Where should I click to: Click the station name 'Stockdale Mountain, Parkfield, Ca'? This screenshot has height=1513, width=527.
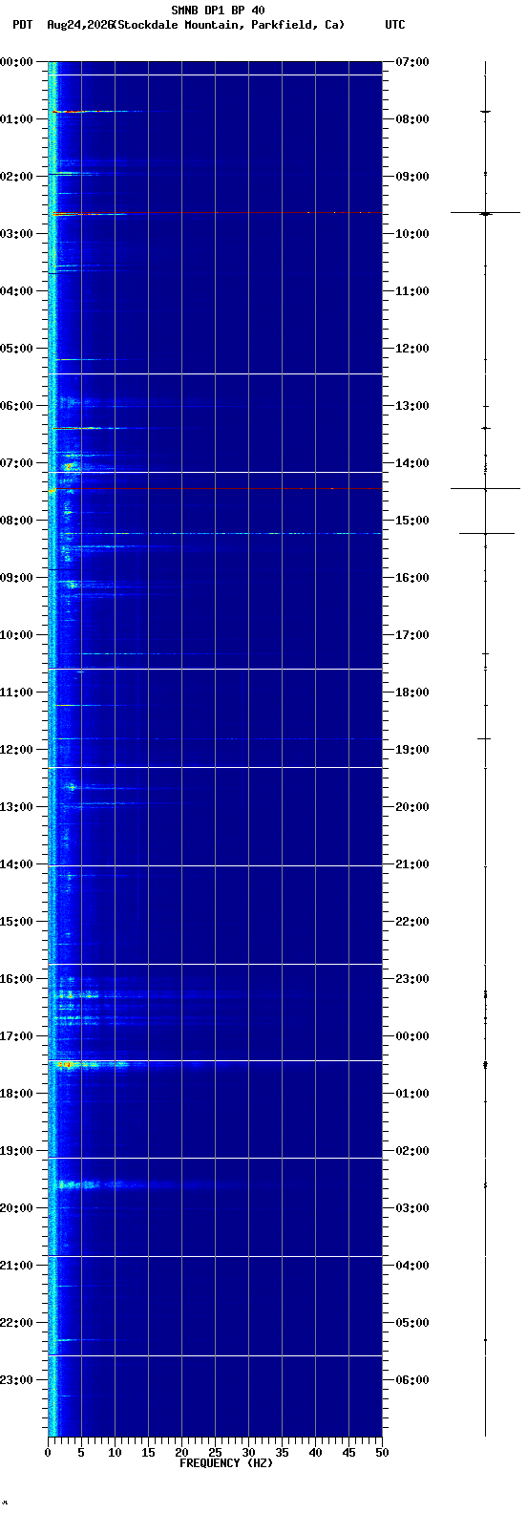pyautogui.click(x=228, y=25)
